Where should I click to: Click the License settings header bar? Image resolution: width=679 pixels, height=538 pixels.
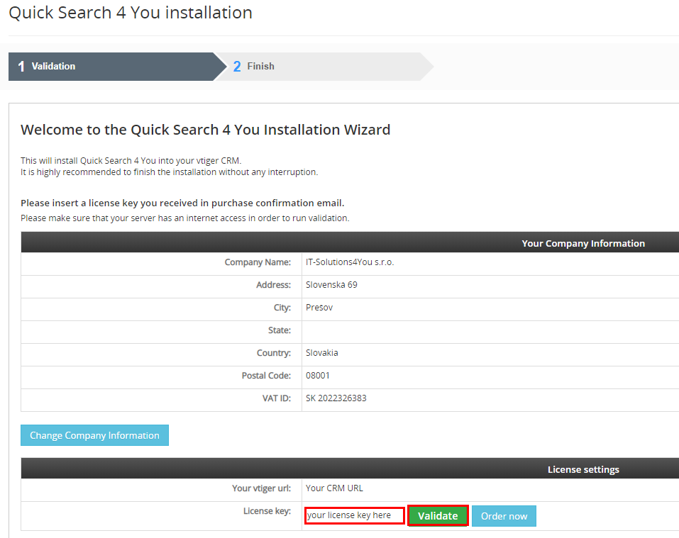pyautogui.click(x=583, y=469)
